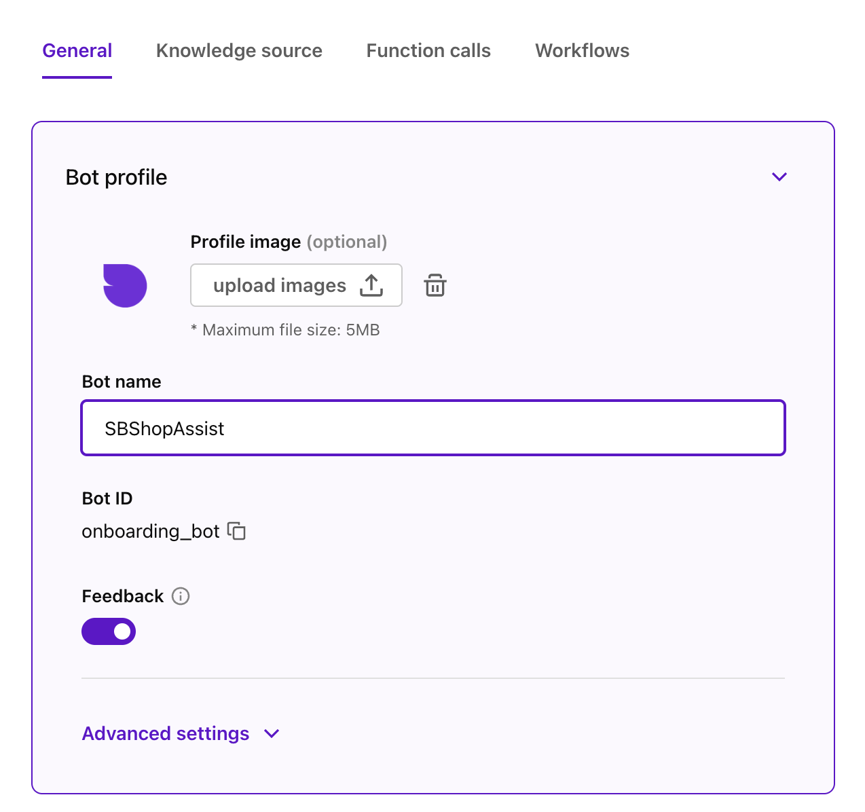
Task: Click the Advanced settings link
Action: tap(165, 733)
